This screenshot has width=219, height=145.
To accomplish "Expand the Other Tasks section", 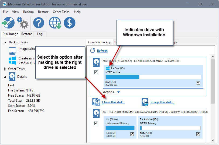I will (5, 69).
